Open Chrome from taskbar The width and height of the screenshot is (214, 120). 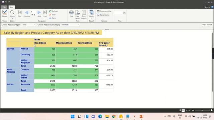click(x=114, y=116)
